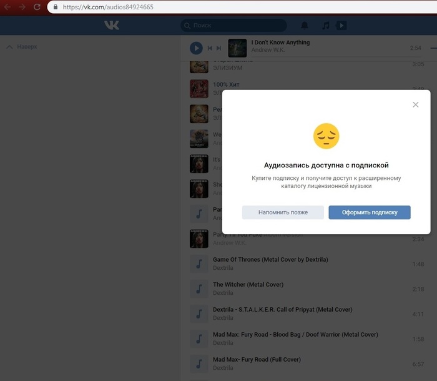The width and height of the screenshot is (437, 381).
Task: Click '100% Хит' album cover thumbnail
Action: point(199,89)
